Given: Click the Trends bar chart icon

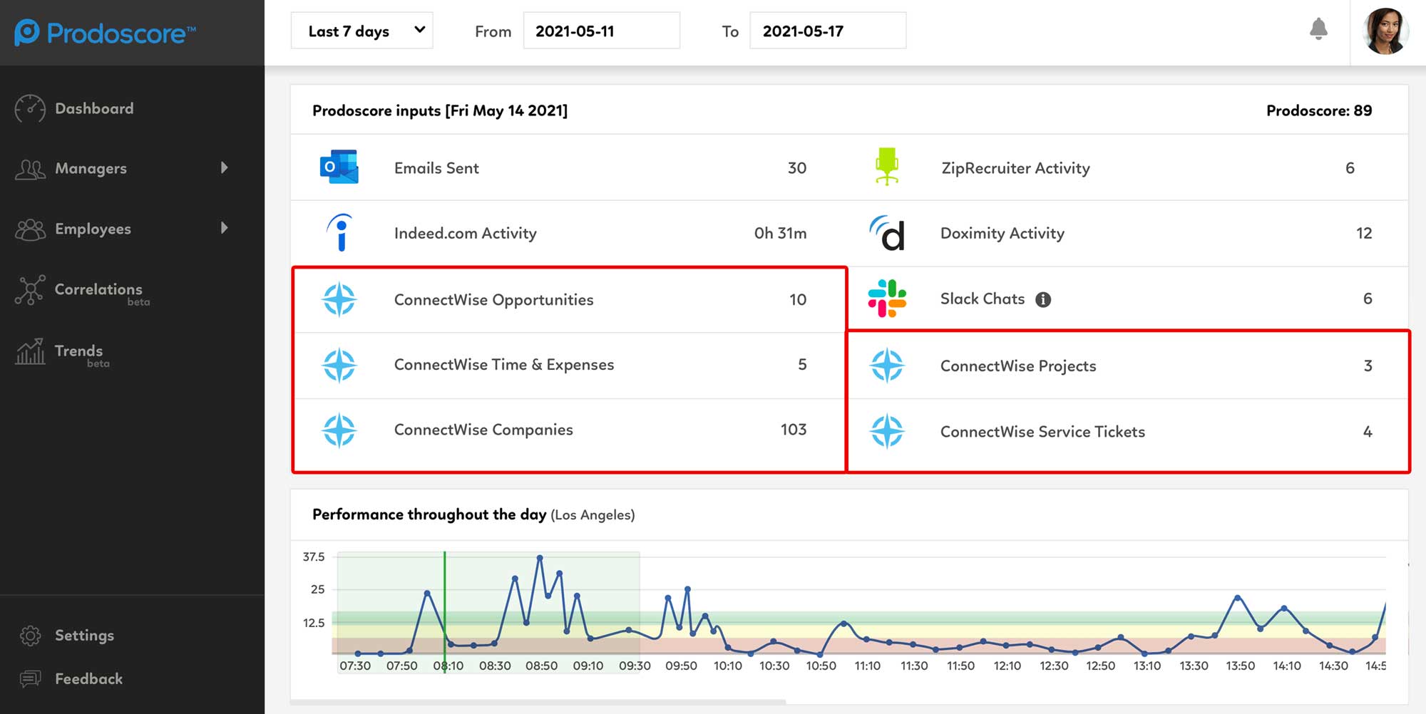Looking at the screenshot, I should point(30,351).
